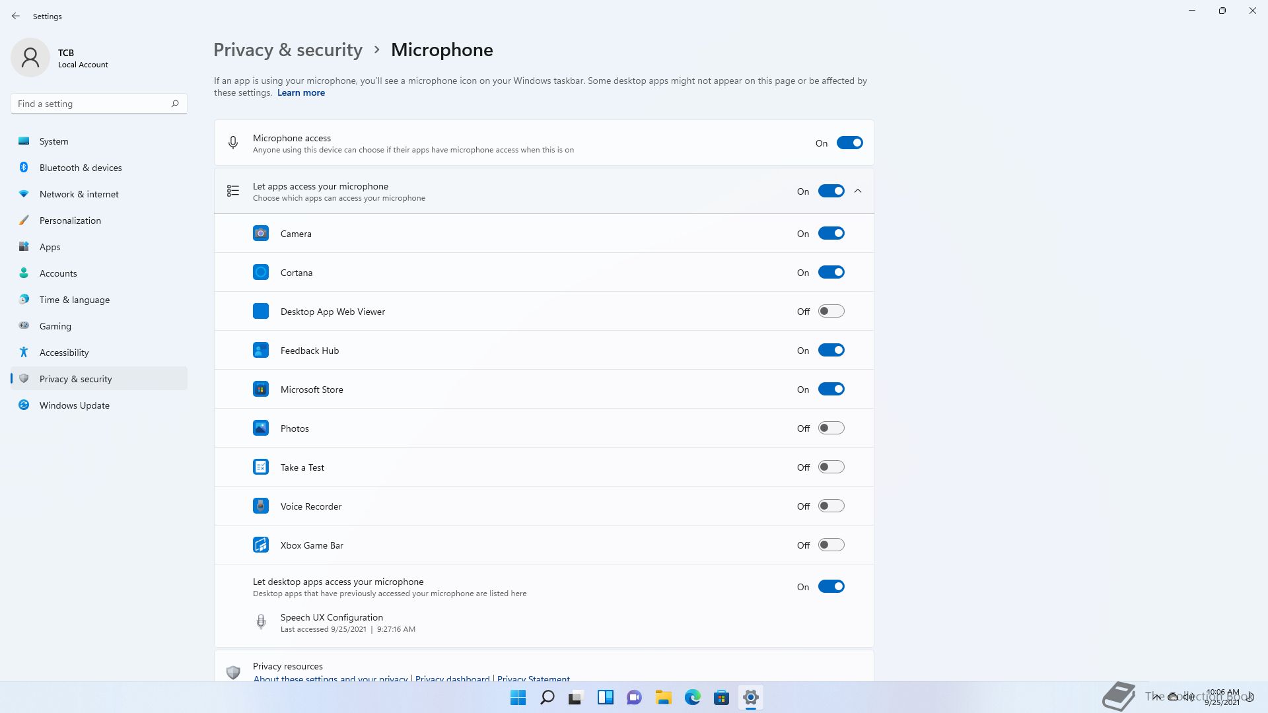This screenshot has width=1268, height=713.
Task: Click the Privacy resources shield icon
Action: (x=233, y=672)
